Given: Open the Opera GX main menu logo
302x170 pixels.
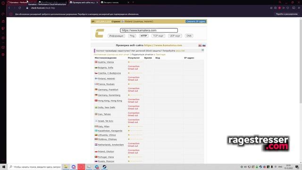Looking at the screenshot, I should tap(3, 3).
